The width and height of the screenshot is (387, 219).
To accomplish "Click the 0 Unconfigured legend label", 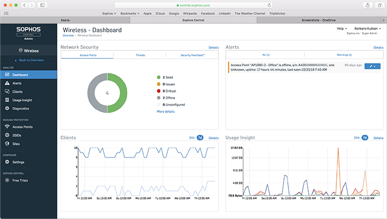I will [x=174, y=105].
